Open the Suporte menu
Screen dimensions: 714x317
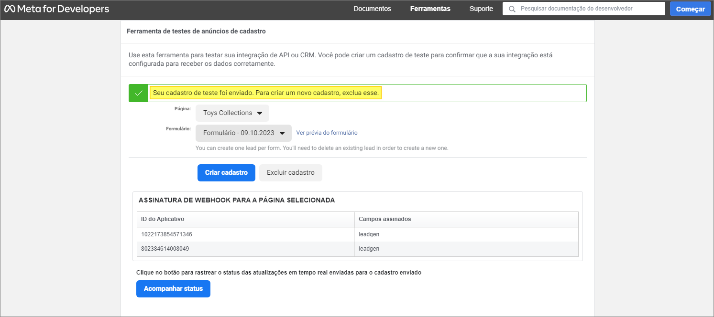point(481,9)
